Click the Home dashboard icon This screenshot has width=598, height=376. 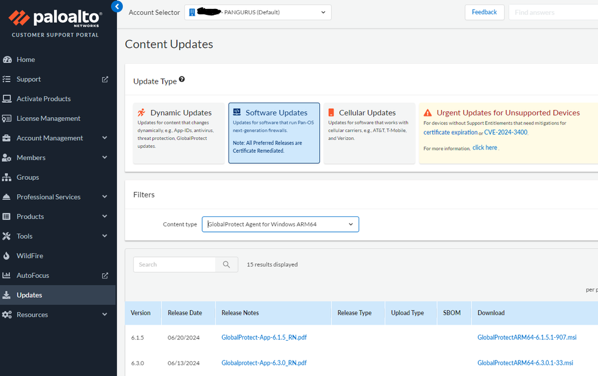7,59
